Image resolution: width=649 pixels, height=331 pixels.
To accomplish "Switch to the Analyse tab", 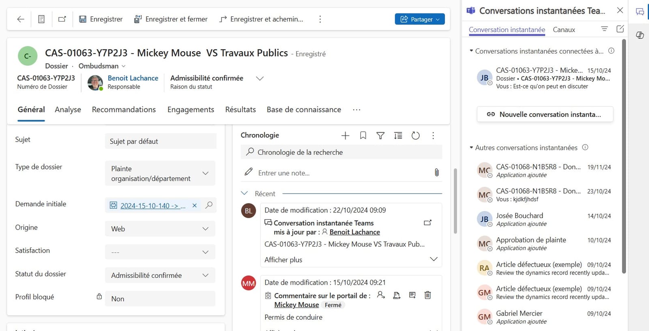I will click(x=68, y=110).
